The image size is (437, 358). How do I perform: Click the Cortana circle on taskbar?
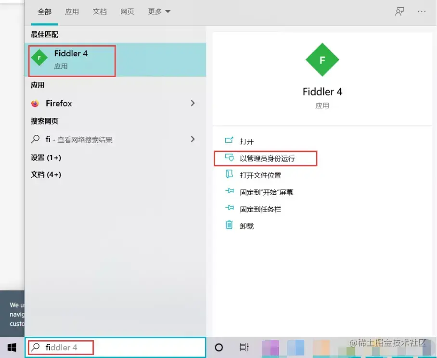click(219, 347)
